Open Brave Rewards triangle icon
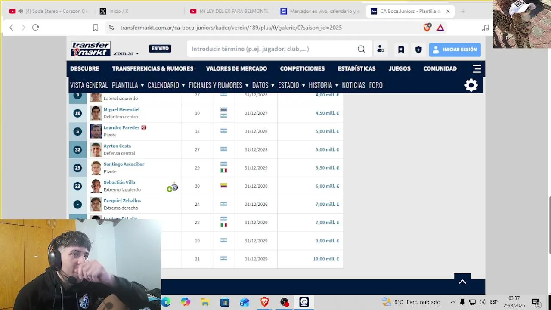The image size is (551, 310). [440, 28]
